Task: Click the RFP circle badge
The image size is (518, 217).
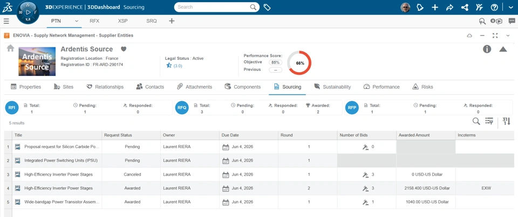Action: [352, 108]
